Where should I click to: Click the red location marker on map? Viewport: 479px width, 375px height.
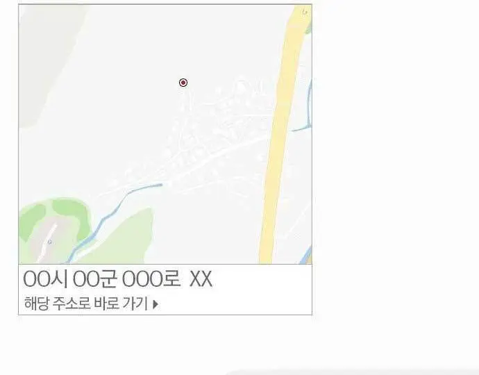(x=183, y=83)
